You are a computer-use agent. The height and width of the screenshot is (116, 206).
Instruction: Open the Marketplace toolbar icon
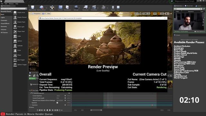point(67,7)
